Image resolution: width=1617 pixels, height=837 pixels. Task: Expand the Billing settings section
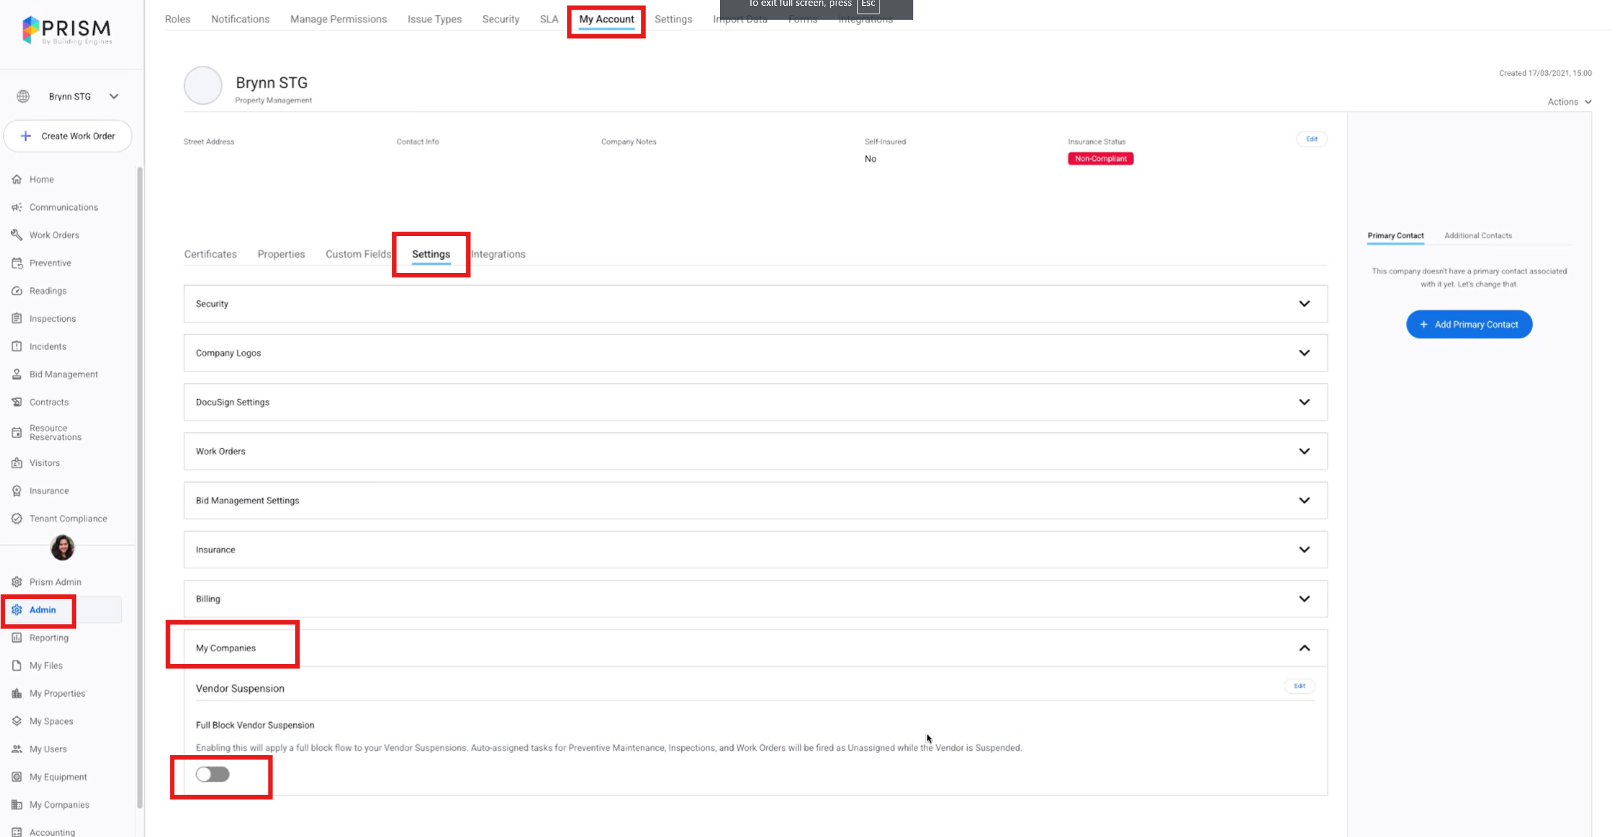(x=1304, y=599)
